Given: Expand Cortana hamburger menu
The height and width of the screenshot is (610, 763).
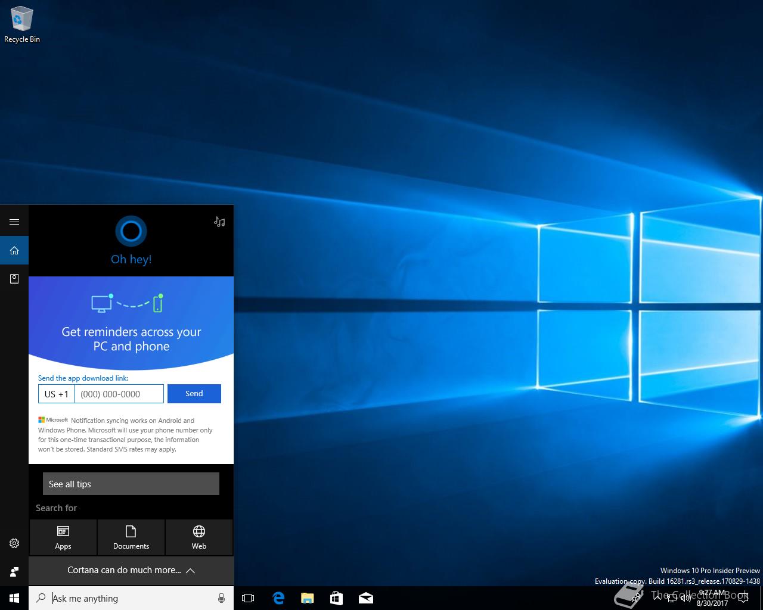Looking at the screenshot, I should (x=14, y=222).
